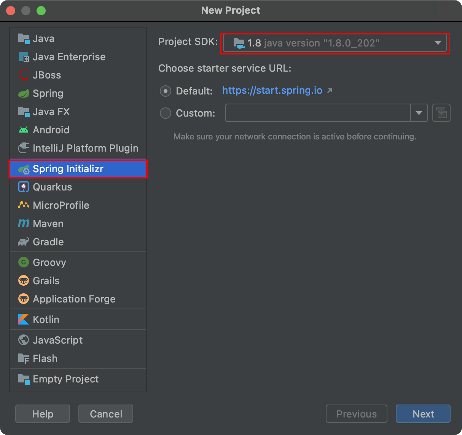Click the Previous button
462x435 pixels.
357,414
